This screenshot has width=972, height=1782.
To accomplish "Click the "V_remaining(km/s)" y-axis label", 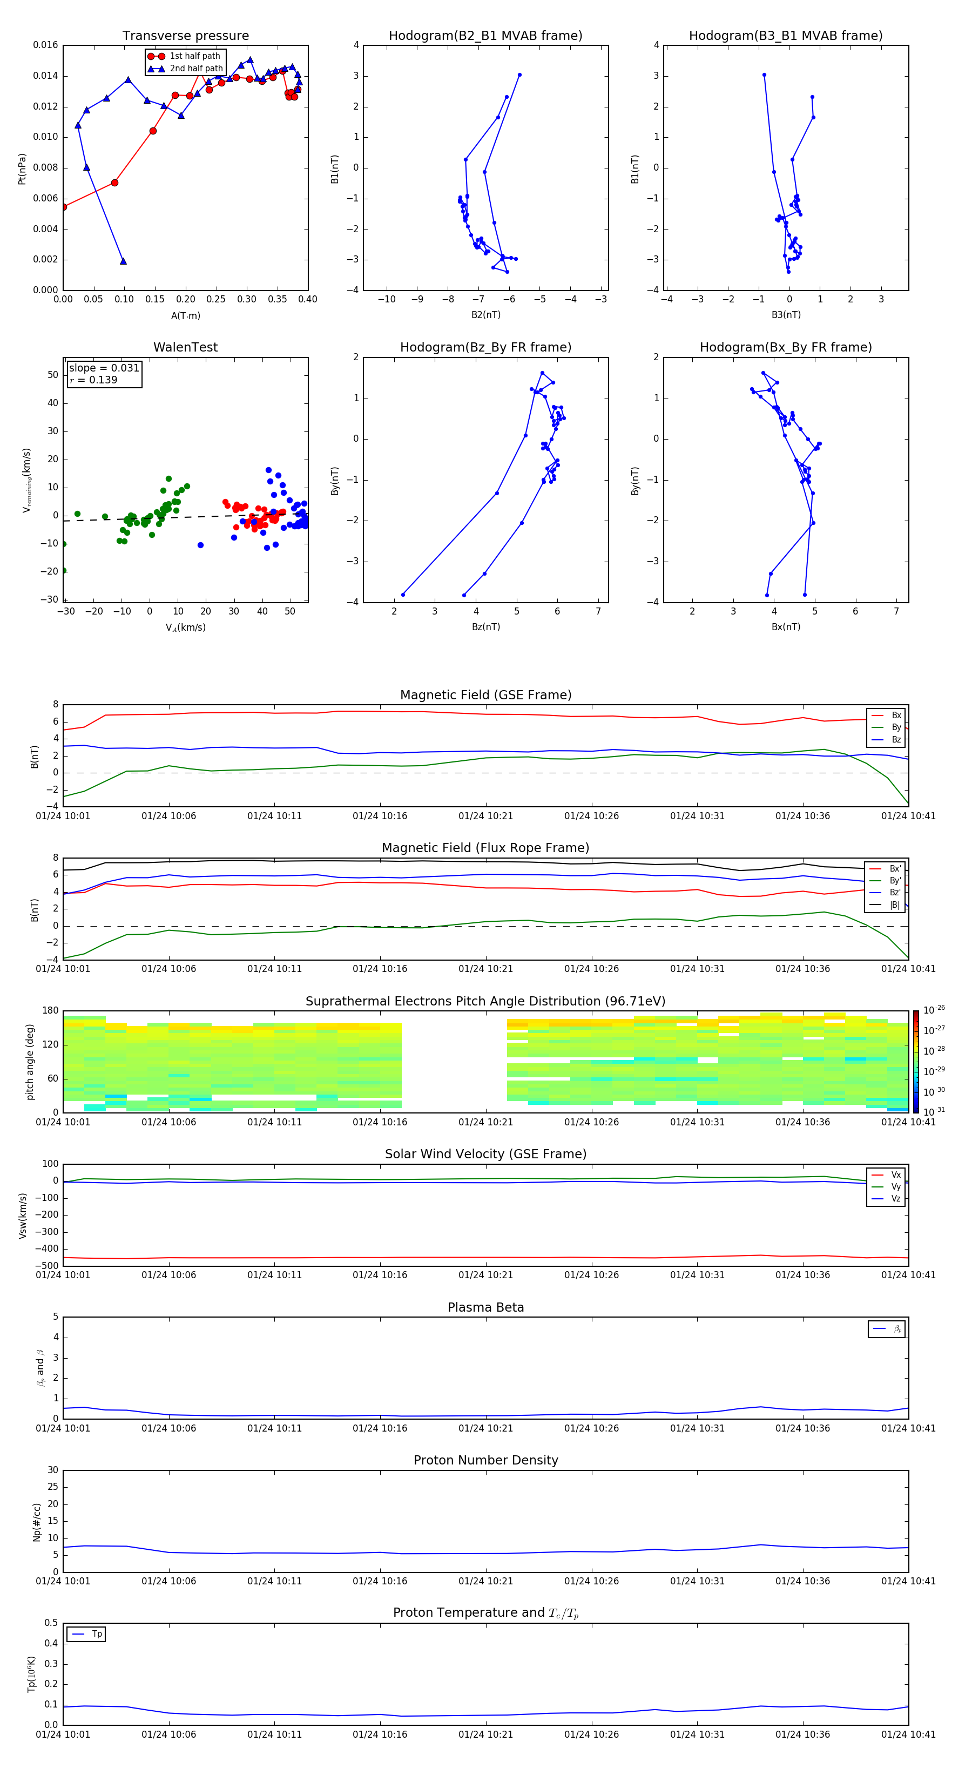I will [x=26, y=480].
